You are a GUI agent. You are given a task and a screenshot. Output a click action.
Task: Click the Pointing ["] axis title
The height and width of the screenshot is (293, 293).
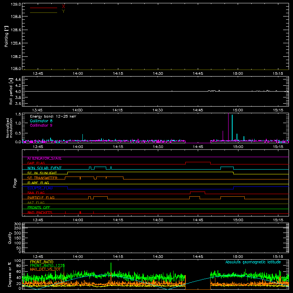click(x=7, y=37)
